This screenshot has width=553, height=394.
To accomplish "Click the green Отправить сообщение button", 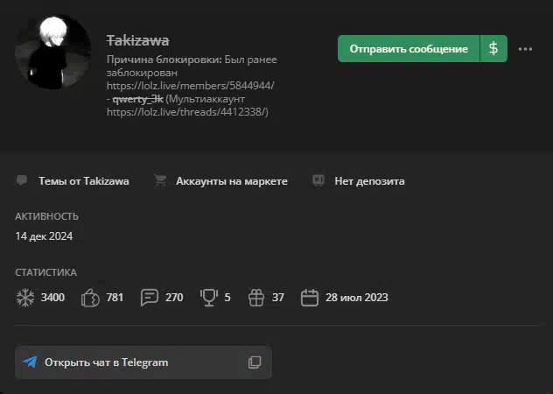I will point(409,49).
